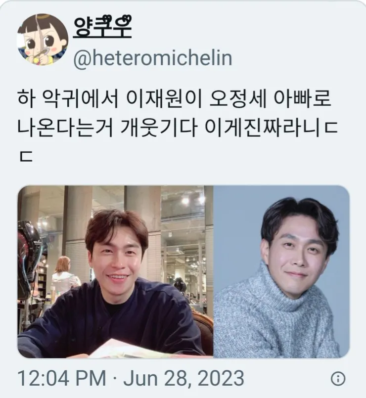Open the right photo of man in gray turtleneck
Image resolution: width=366 pixels, height=398 pixels.
coord(281,271)
